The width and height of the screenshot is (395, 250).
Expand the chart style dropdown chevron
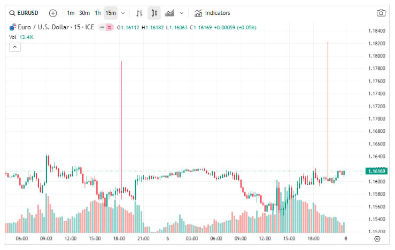click(182, 13)
